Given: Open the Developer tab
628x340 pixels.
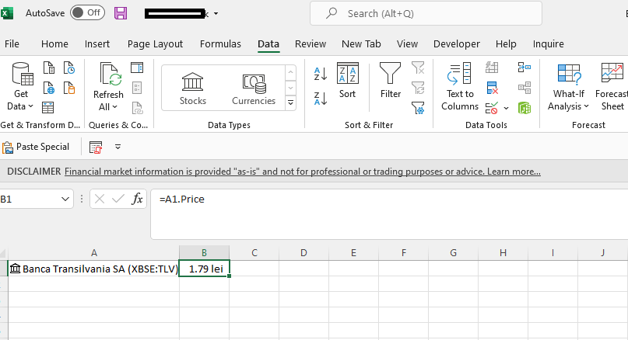Looking at the screenshot, I should [x=456, y=44].
